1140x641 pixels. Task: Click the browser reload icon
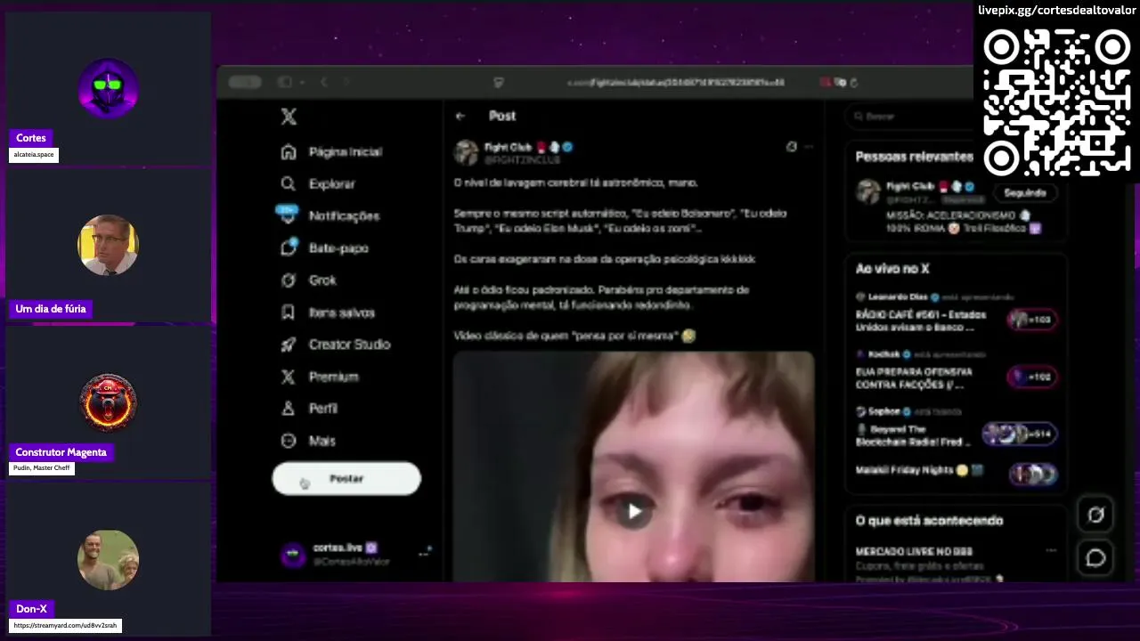pos(854,82)
